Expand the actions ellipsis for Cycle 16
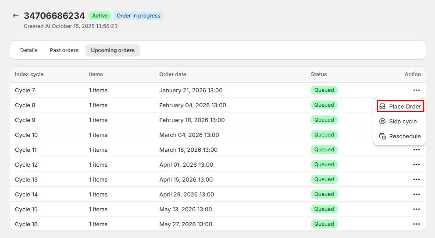Image resolution: width=435 pixels, height=238 pixels. tap(416, 224)
